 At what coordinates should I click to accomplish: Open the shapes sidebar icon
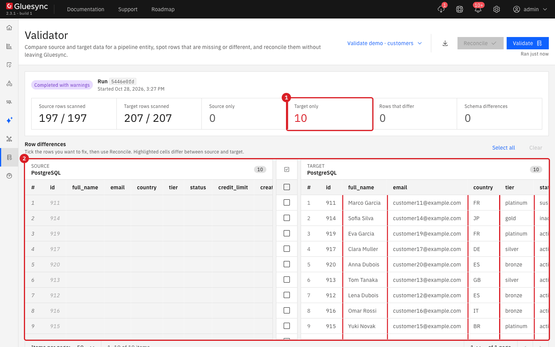coord(9,83)
